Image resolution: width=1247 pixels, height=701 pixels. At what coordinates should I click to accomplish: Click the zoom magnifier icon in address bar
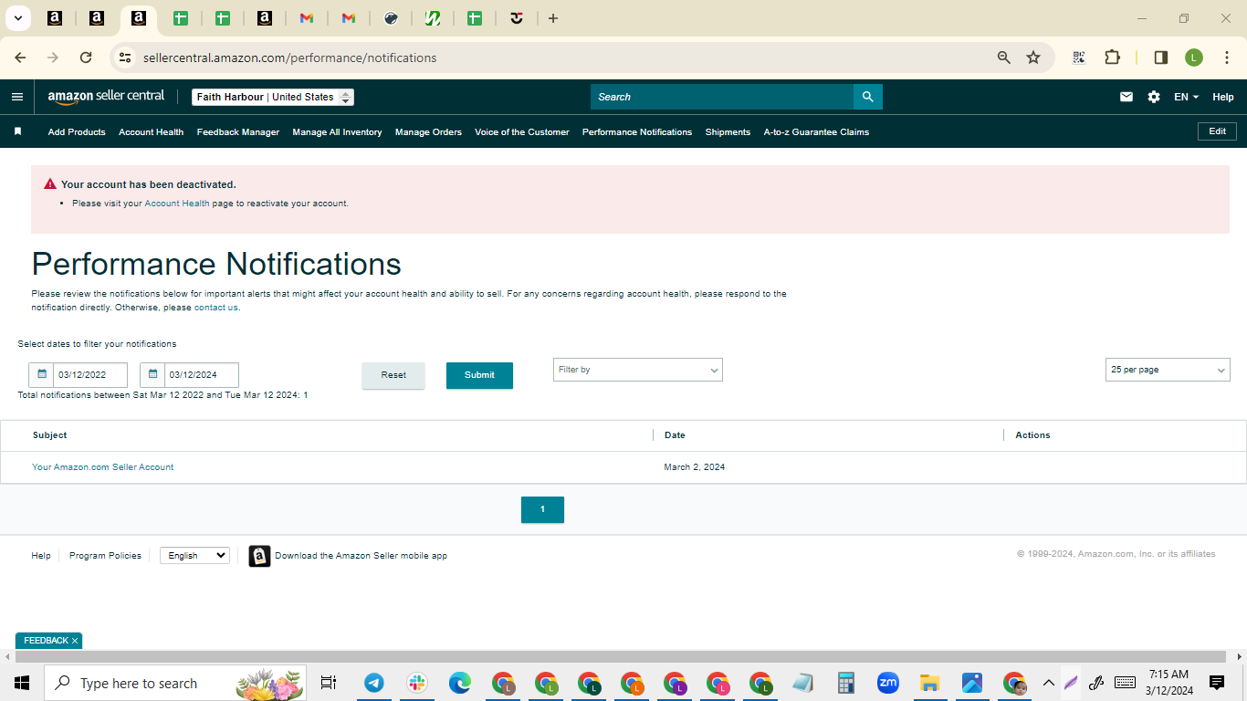click(1004, 58)
